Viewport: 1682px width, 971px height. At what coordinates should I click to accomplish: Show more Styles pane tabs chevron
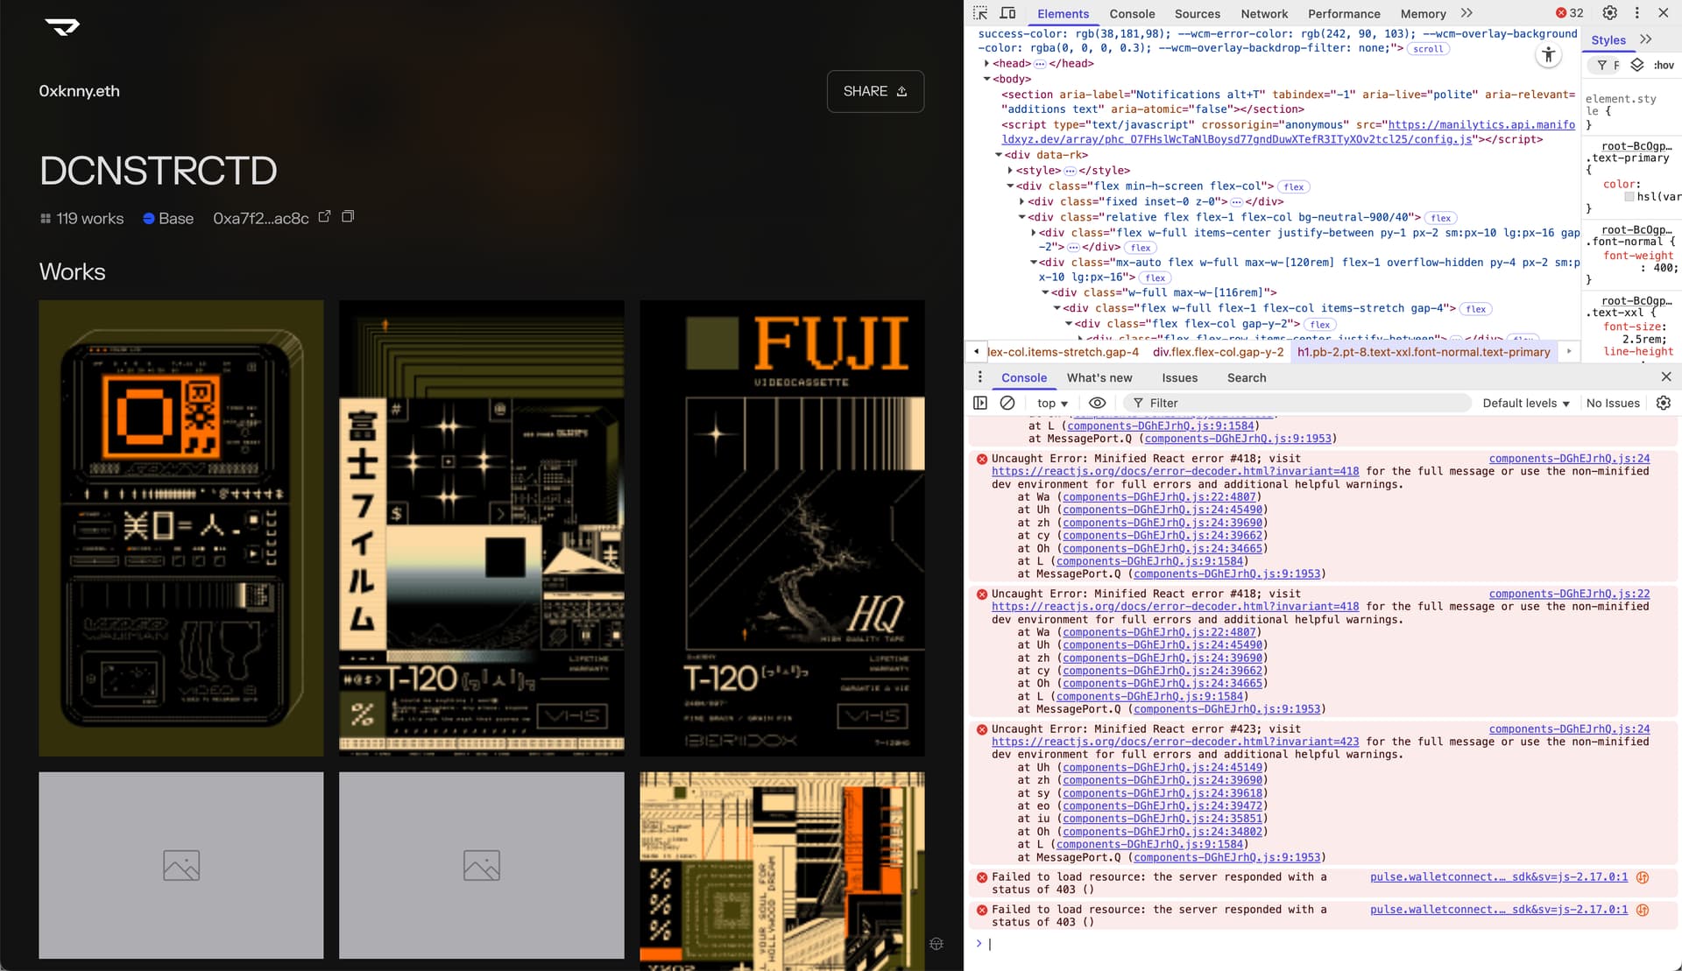click(x=1646, y=39)
